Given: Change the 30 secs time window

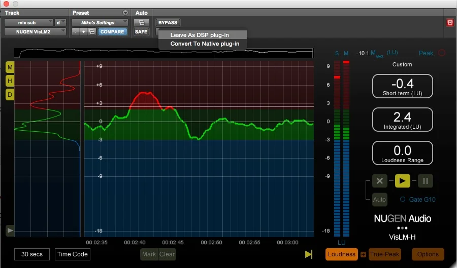Looking at the screenshot, I should click(32, 254).
